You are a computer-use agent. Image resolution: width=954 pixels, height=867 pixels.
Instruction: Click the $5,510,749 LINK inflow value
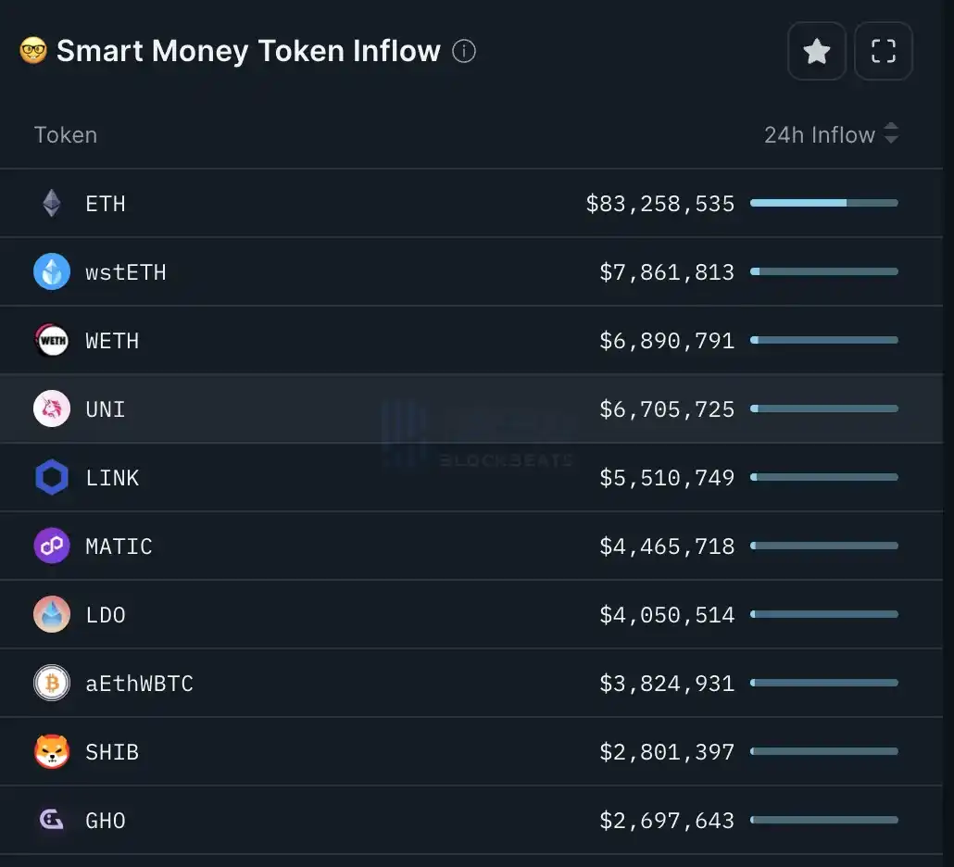(x=667, y=478)
